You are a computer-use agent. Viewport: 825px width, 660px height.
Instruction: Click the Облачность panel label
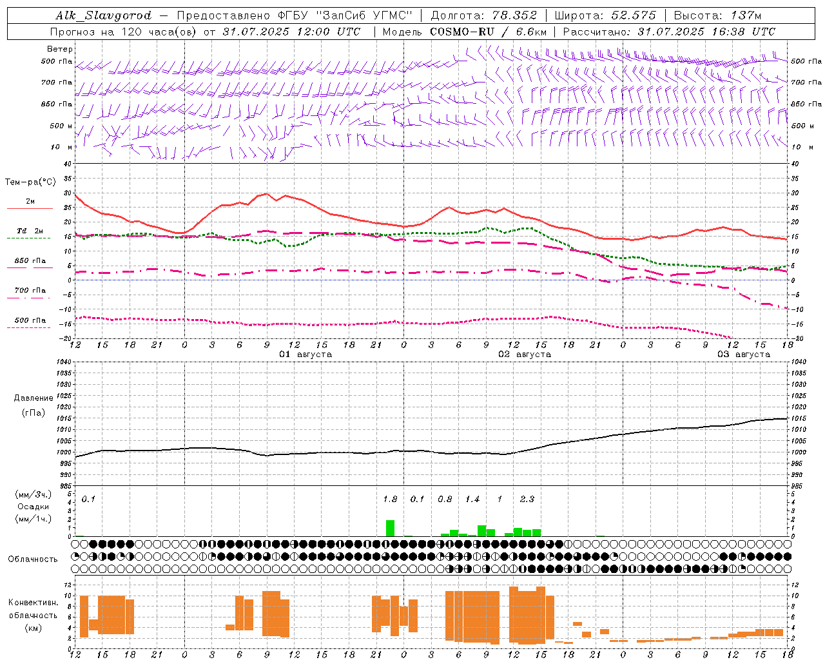tap(33, 559)
